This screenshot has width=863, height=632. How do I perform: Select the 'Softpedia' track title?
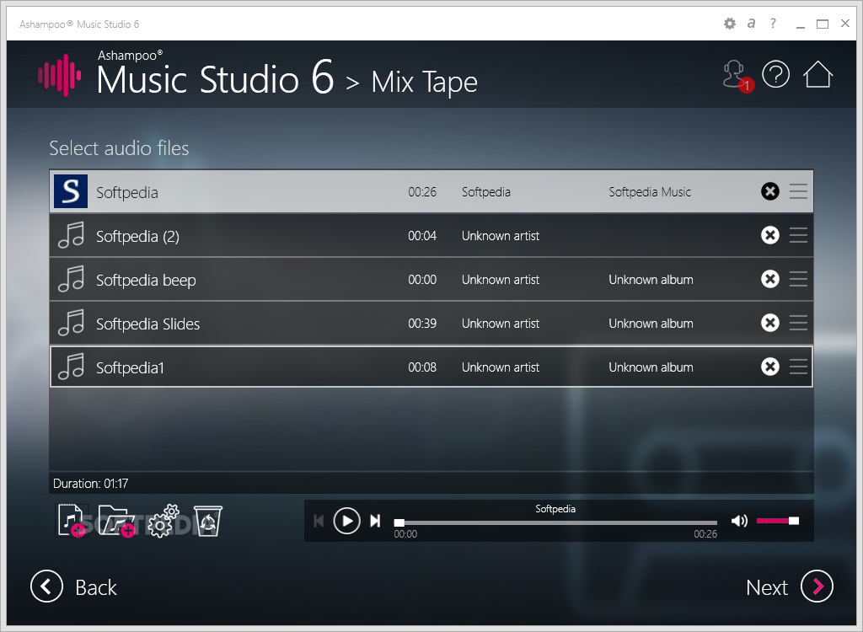pos(127,192)
